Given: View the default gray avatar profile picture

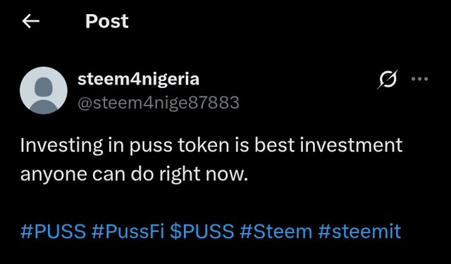Looking at the screenshot, I should pos(44,91).
